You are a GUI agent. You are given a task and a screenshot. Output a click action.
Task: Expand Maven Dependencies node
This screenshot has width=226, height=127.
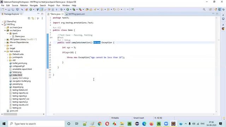tap(5, 42)
